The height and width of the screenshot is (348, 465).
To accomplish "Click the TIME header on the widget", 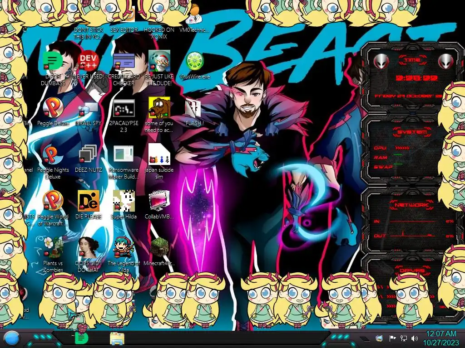I will [x=412, y=60].
